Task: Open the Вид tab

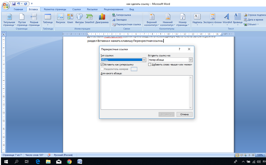Action: click(132, 9)
